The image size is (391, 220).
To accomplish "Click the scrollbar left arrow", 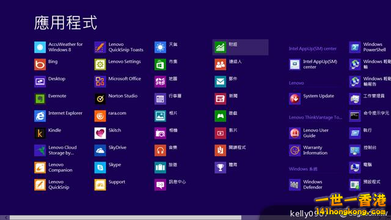I will point(7,218).
